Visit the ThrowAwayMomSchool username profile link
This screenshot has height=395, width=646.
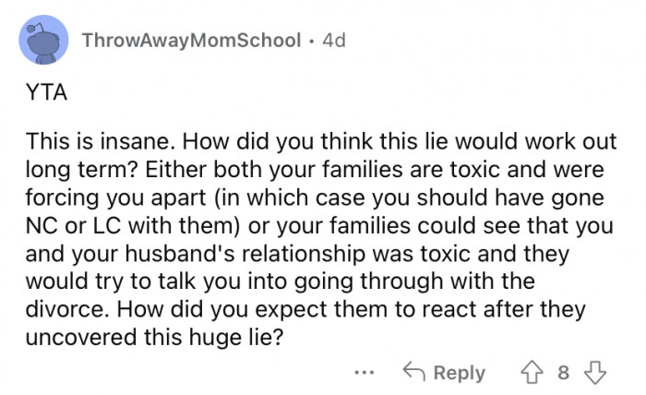191,41
